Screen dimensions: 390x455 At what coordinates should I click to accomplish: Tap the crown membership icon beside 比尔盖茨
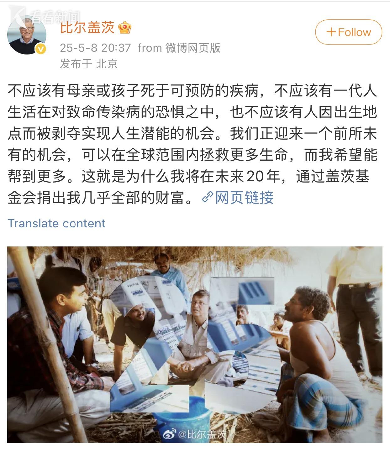[x=125, y=28]
